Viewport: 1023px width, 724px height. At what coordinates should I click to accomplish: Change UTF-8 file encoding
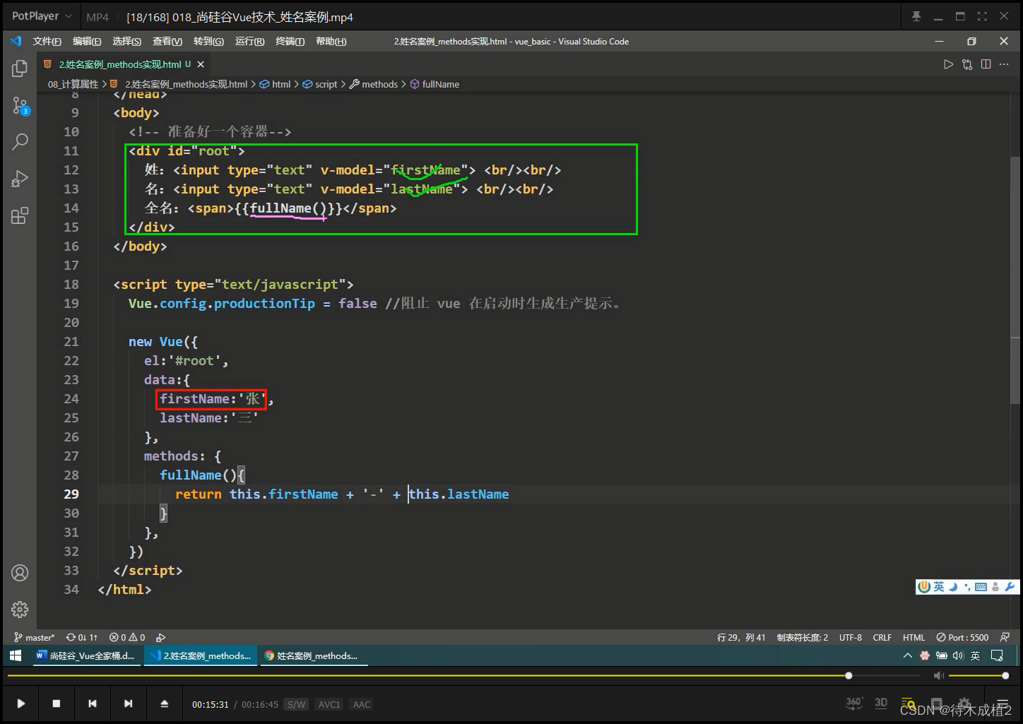pyautogui.click(x=851, y=637)
